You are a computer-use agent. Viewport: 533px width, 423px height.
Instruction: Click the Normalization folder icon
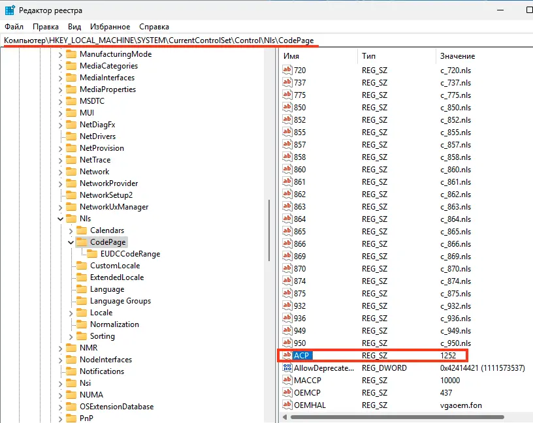pos(82,324)
